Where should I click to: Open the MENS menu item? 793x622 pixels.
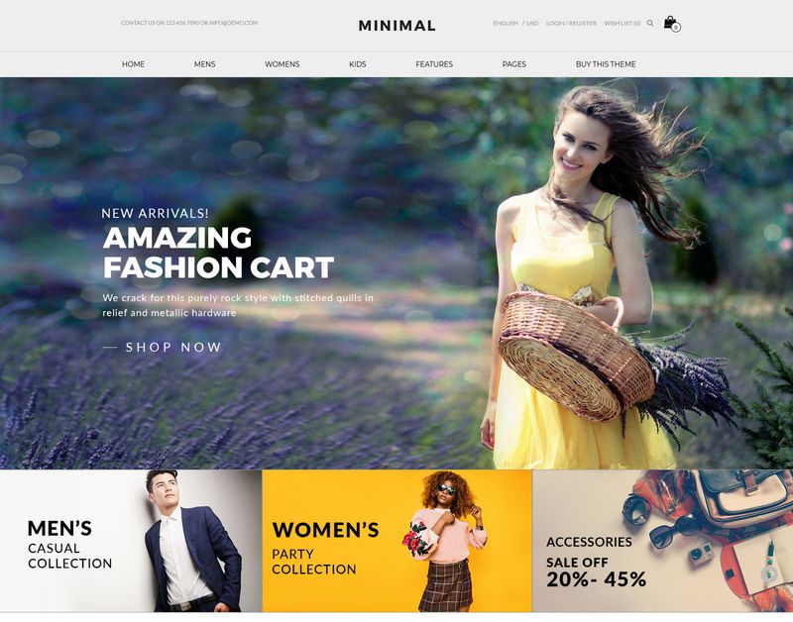click(205, 64)
